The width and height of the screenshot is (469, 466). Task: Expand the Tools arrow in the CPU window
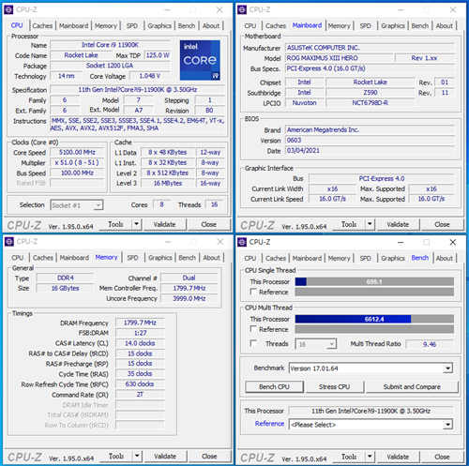[x=137, y=224]
